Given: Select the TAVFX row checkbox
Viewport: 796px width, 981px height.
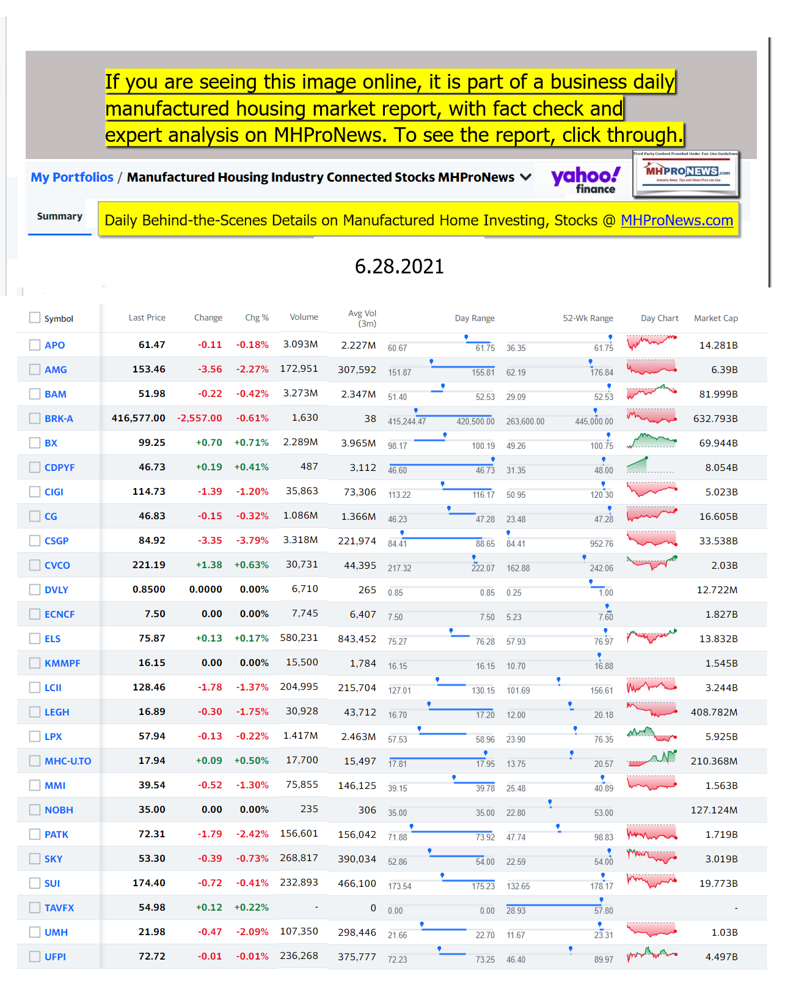Looking at the screenshot, I should tap(35, 908).
